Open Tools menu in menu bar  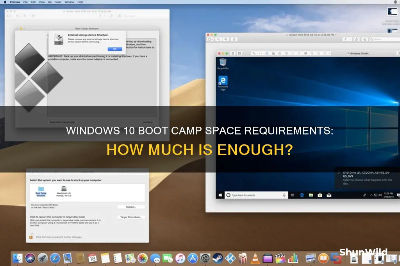point(58,2)
